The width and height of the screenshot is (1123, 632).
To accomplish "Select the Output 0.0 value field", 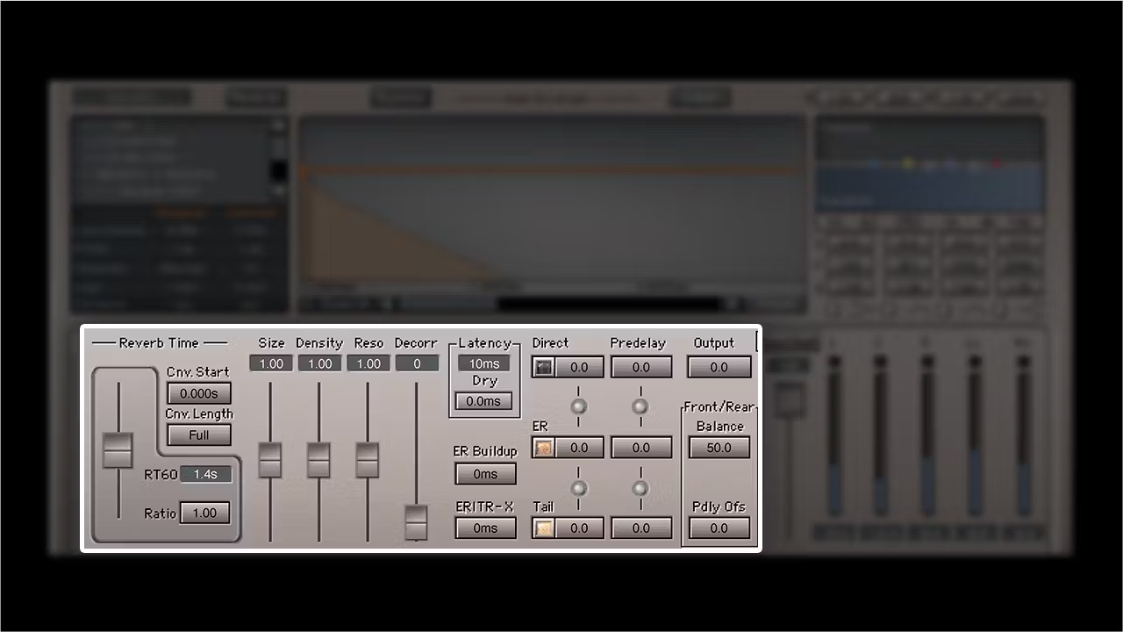I will [x=719, y=367].
